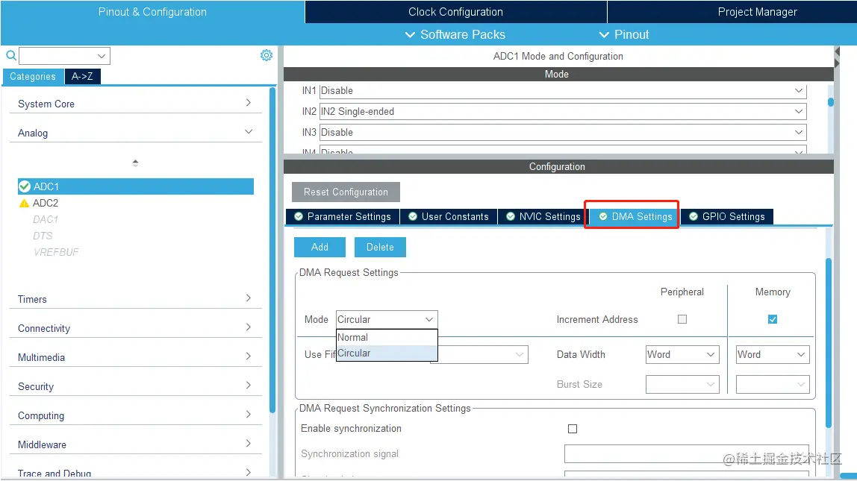Choose Circular in Mode list

coord(387,353)
